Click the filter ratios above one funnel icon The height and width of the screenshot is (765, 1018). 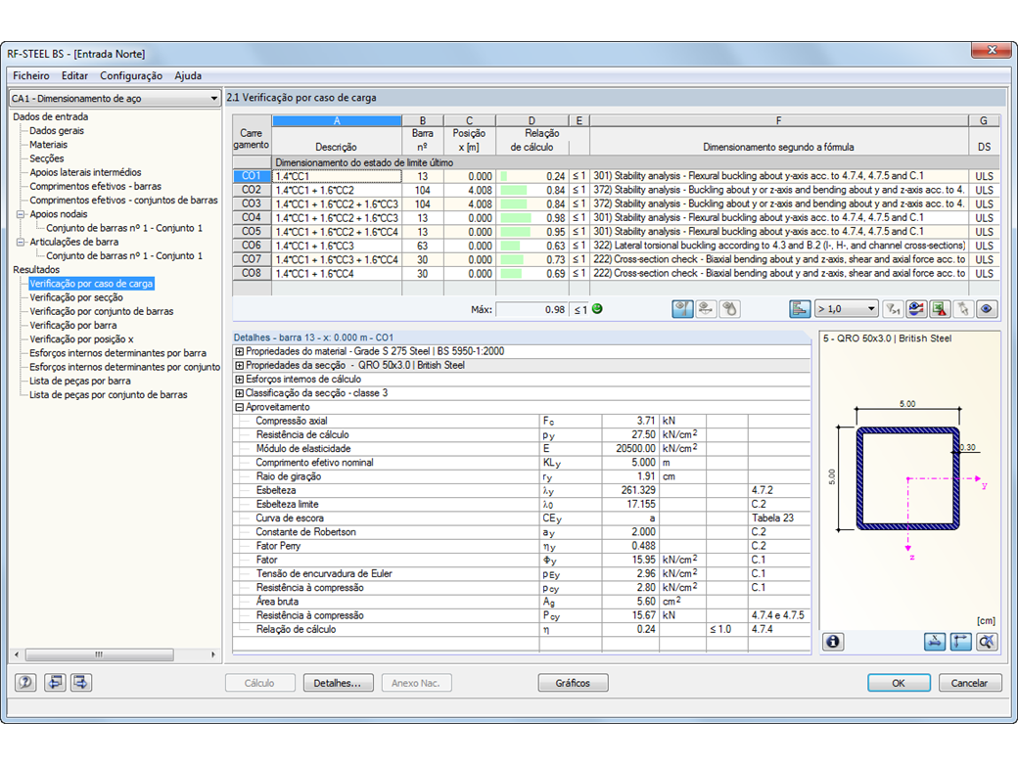[893, 309]
